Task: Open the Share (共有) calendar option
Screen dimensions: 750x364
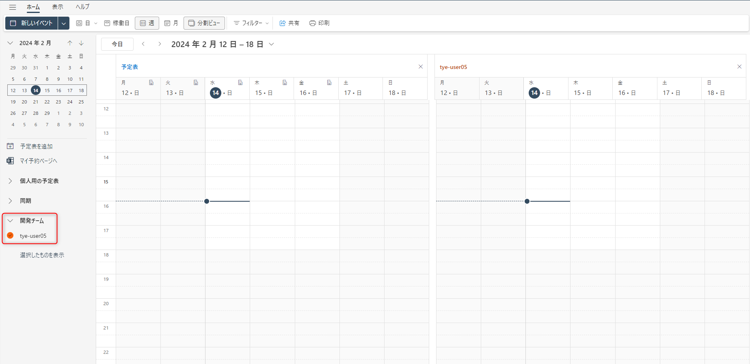Action: [x=289, y=23]
